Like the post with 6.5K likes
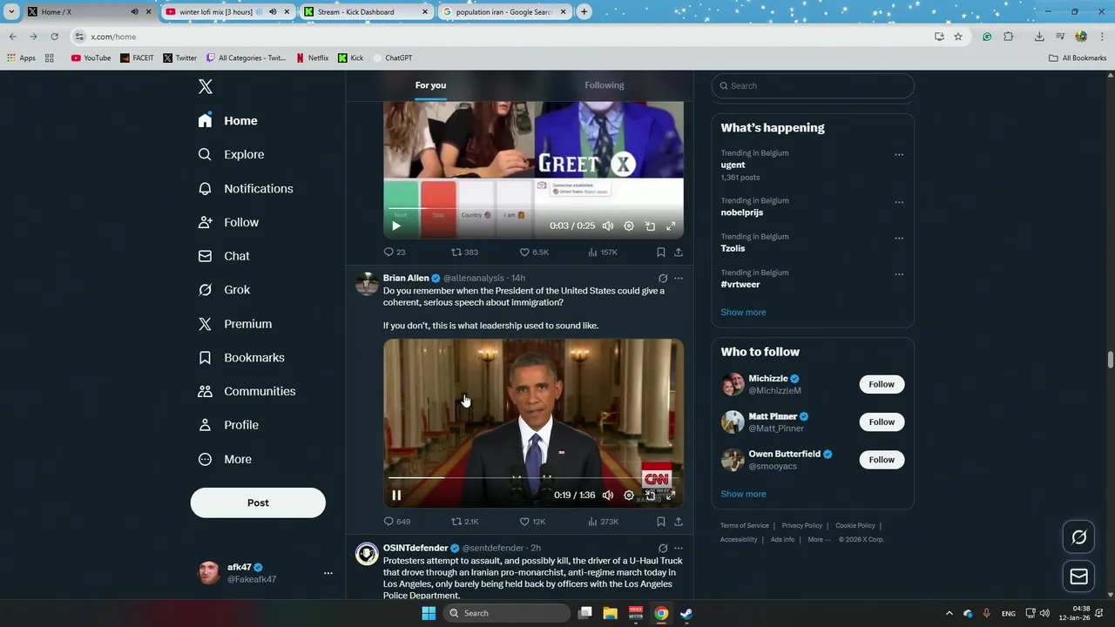The height and width of the screenshot is (627, 1115). tap(534, 252)
